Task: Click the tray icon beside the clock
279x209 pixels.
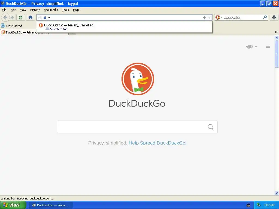Action: 259,205
